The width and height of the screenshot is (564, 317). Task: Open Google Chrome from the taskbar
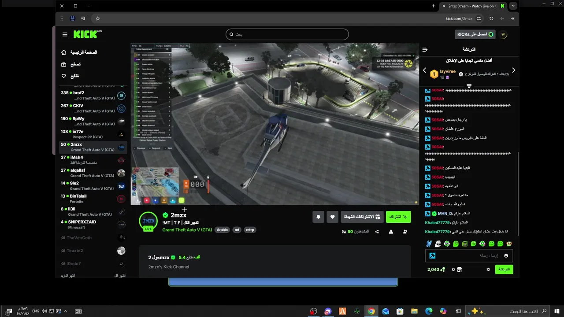[x=371, y=311]
